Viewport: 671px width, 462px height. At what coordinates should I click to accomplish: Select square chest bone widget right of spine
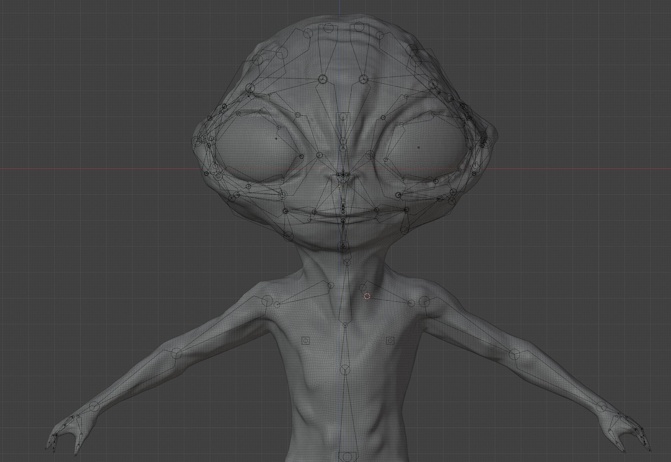coord(390,341)
